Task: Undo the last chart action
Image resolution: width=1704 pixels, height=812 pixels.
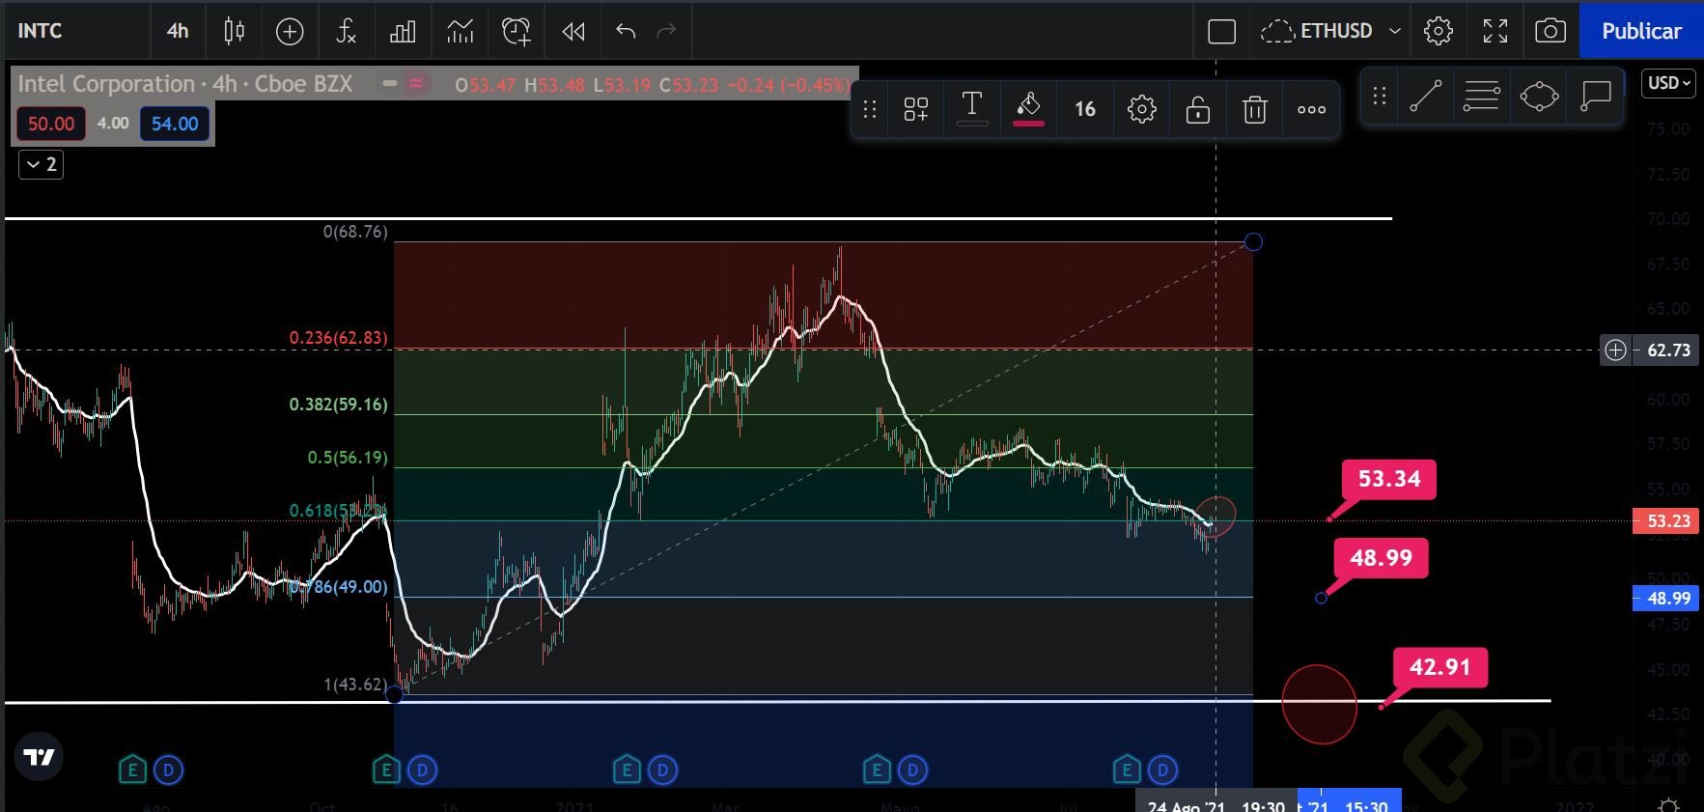Action: tap(626, 31)
